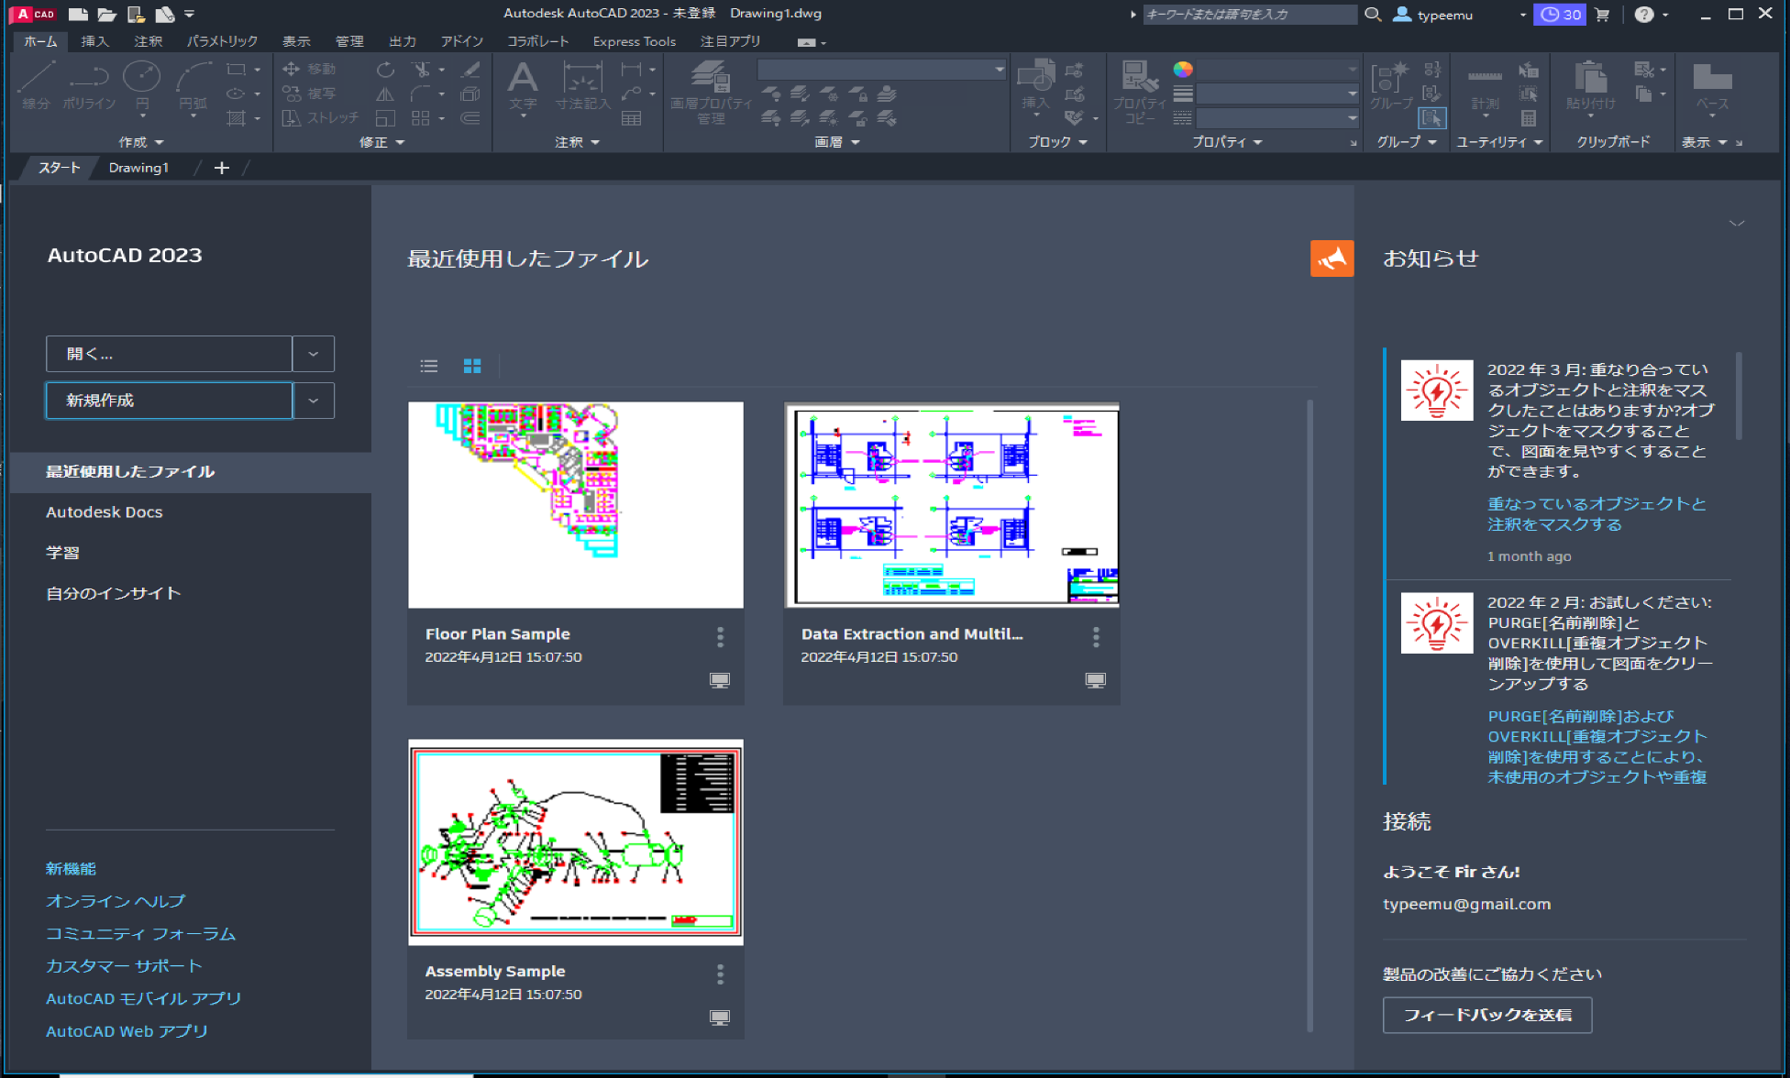Open Layer Properties Manager (画層プロパティ管理)
The width and height of the screenshot is (1790, 1078).
[x=711, y=92]
